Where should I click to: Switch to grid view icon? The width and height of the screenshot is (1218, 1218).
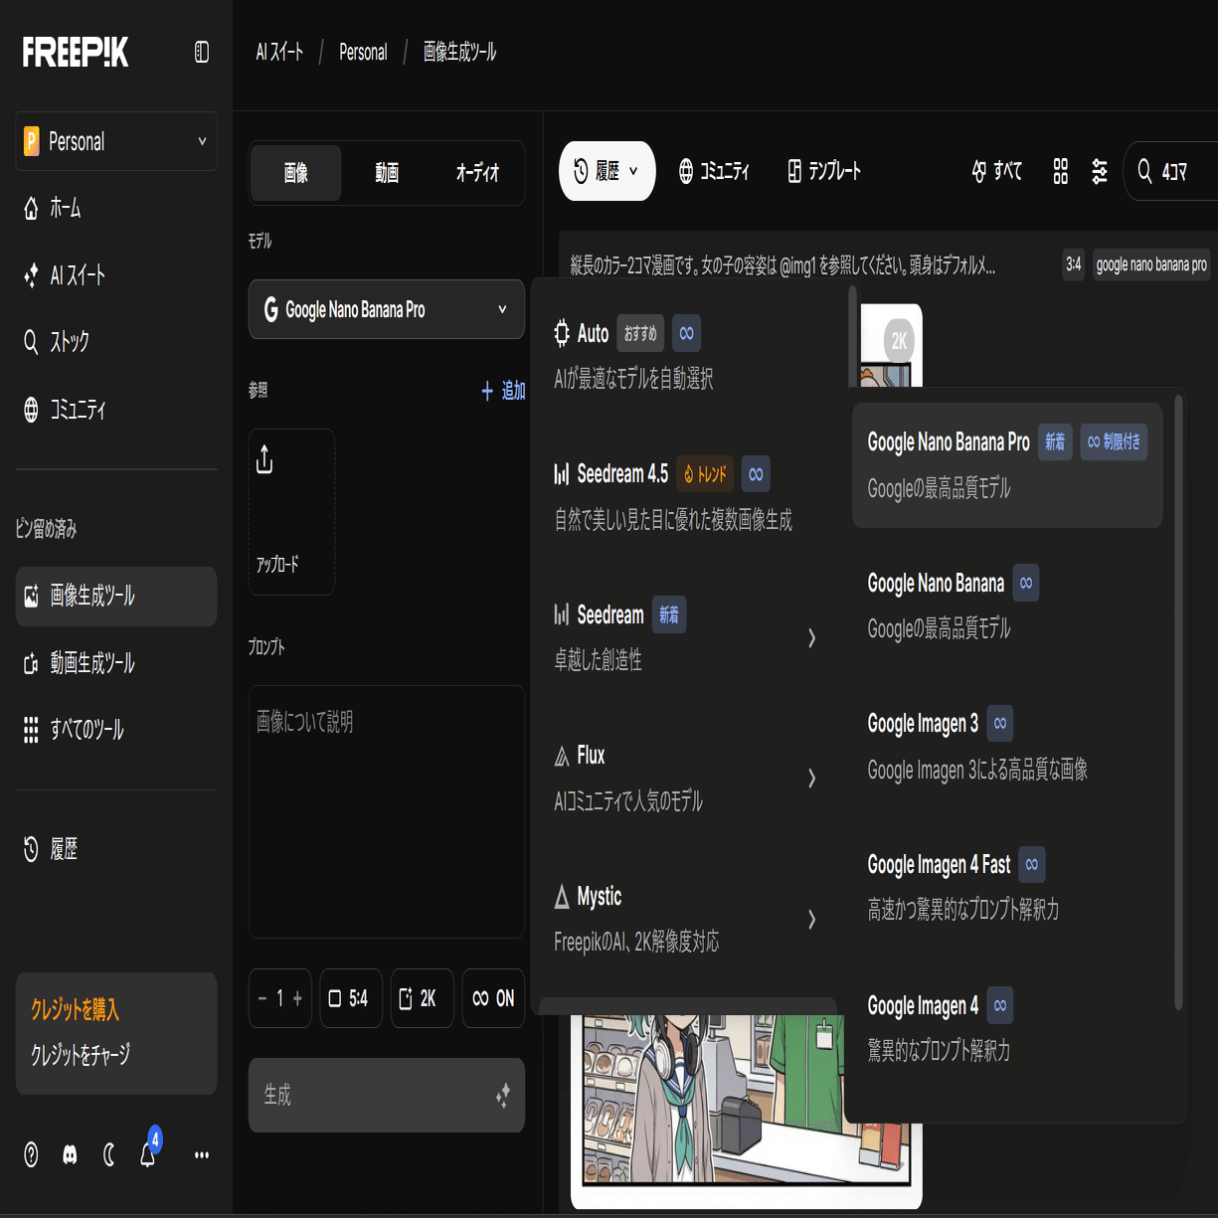[1061, 171]
